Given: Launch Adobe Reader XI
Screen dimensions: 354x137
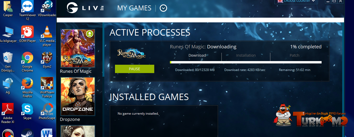Looking at the screenshot, I should click(x=8, y=113).
